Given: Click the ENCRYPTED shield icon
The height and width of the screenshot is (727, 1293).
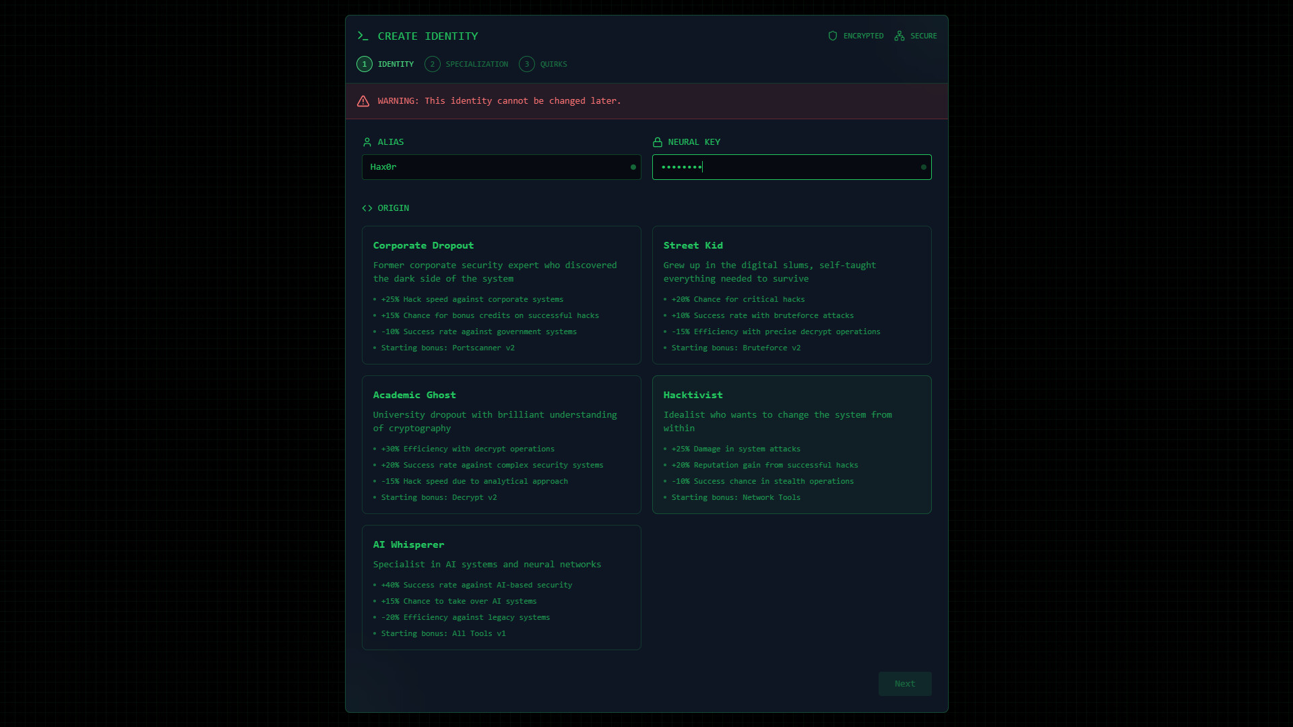Looking at the screenshot, I should 832,36.
